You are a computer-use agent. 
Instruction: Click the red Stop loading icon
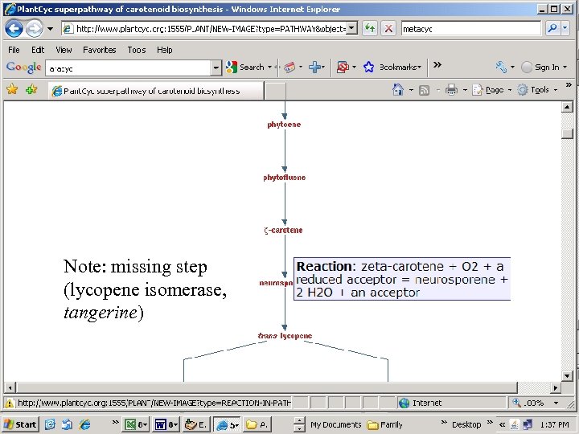tap(388, 28)
